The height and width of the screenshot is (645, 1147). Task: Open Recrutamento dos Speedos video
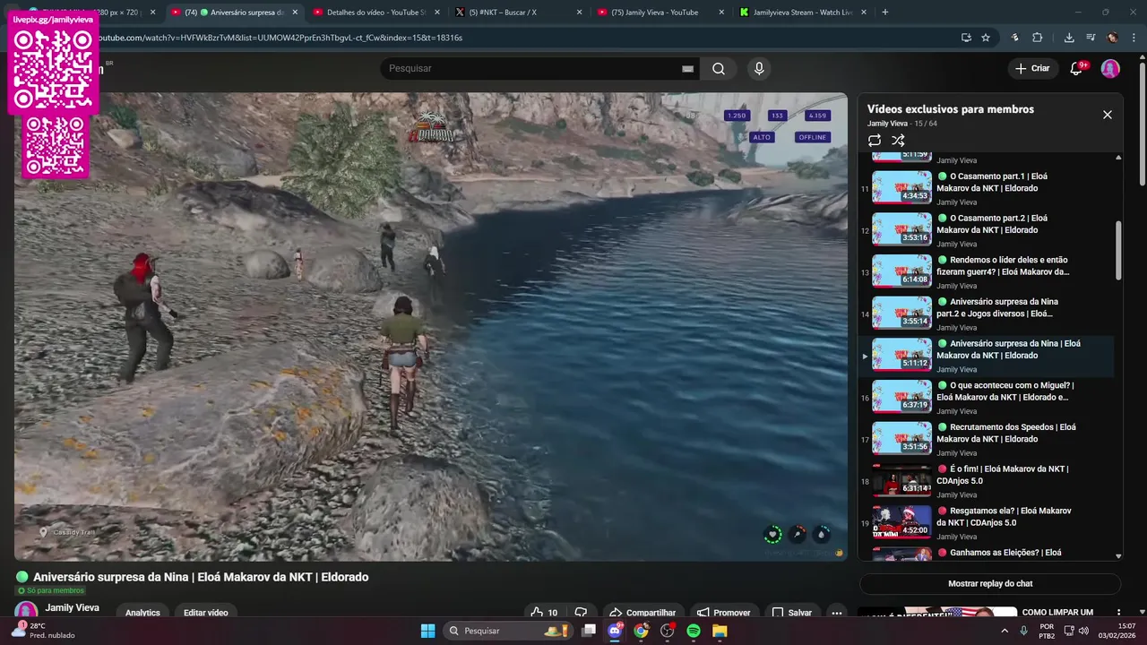(986, 439)
